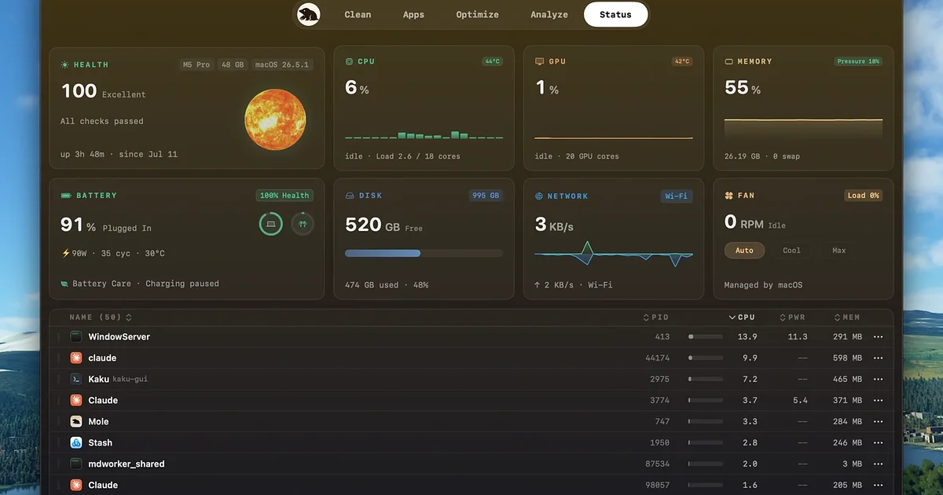943x495 pixels.
Task: Click the Battery icon in Battery card
Action: pos(65,196)
